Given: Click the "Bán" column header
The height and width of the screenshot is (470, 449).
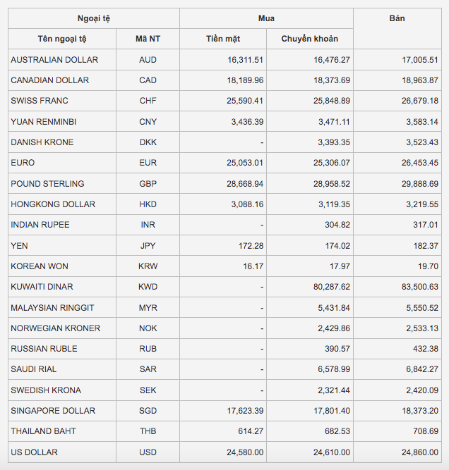Looking at the screenshot, I should pos(397,18).
